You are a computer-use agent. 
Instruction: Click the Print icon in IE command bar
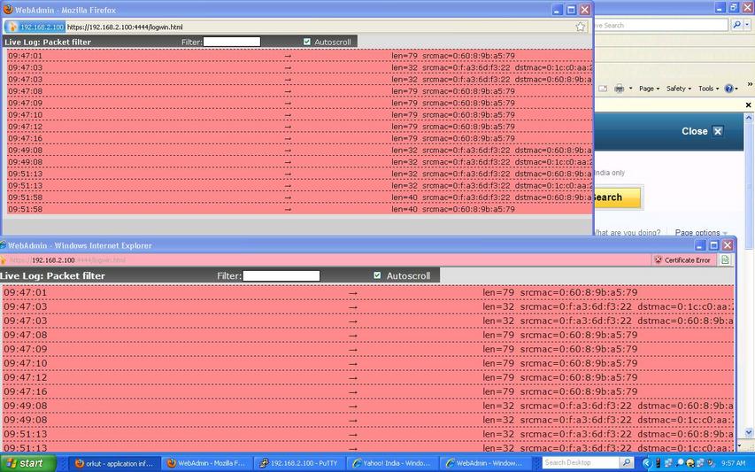coord(620,89)
